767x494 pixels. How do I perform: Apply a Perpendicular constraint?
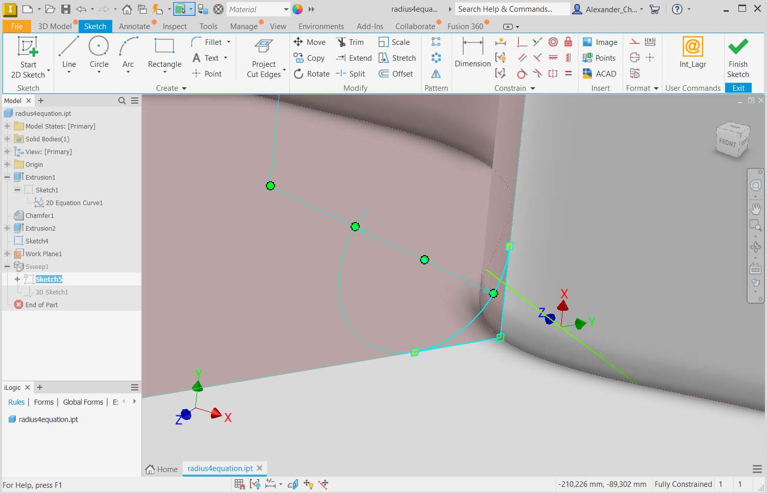tap(522, 42)
